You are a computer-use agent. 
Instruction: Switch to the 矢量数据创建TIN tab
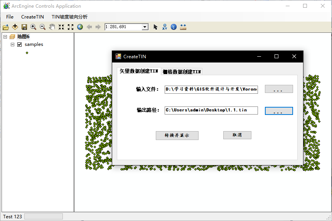139,71
